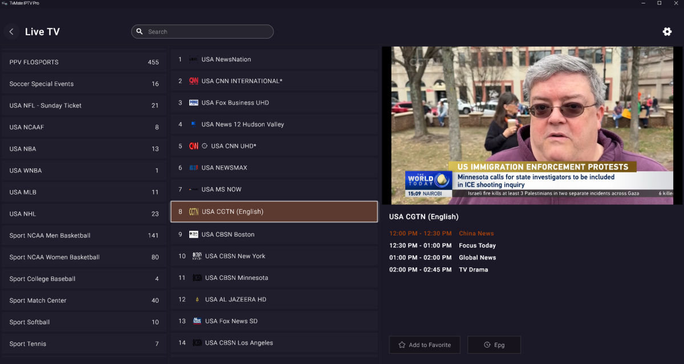Click the CNN logo on CNN International
Image resolution: width=684 pixels, height=364 pixels.
[194, 81]
